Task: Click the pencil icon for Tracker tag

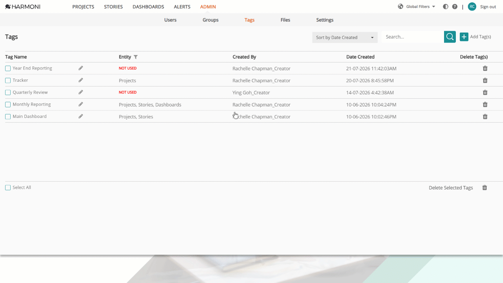Action: tap(81, 80)
